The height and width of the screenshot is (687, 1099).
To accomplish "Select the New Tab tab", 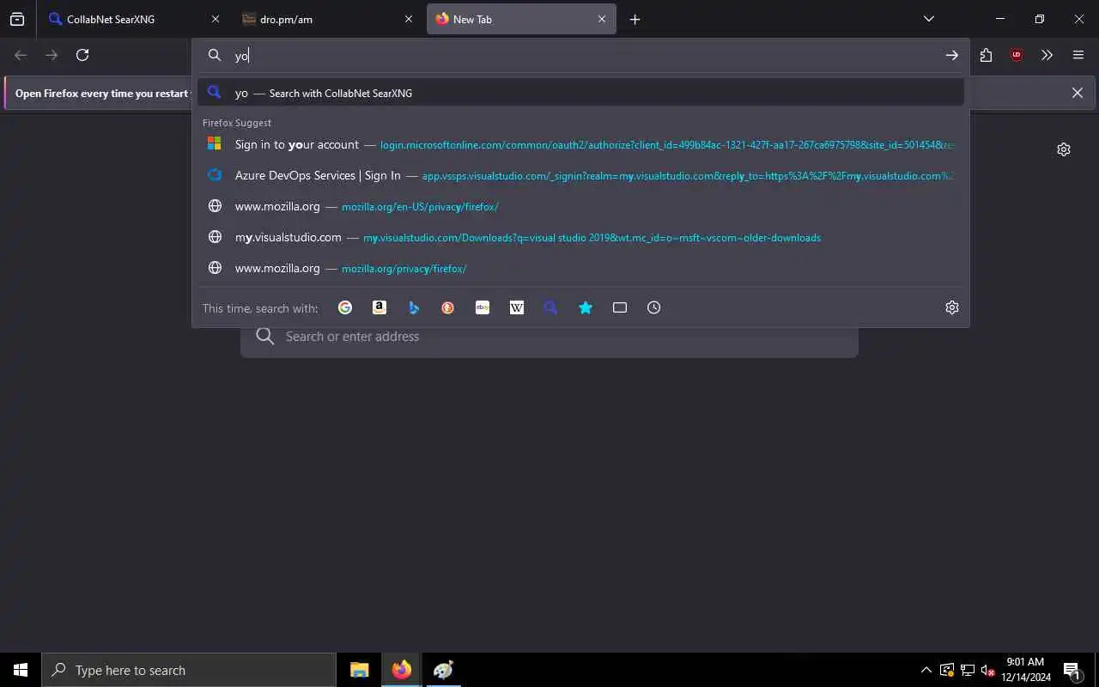I will click(521, 19).
